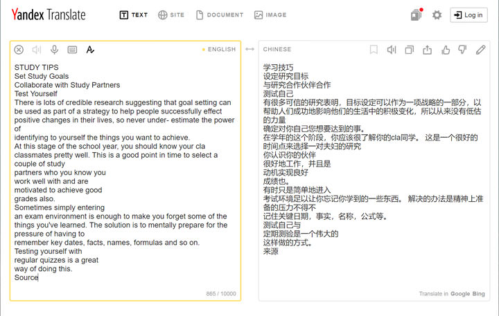Viewport: 499px width, 316px height.
Task: Rate translation with thumbs down
Action: (462, 50)
